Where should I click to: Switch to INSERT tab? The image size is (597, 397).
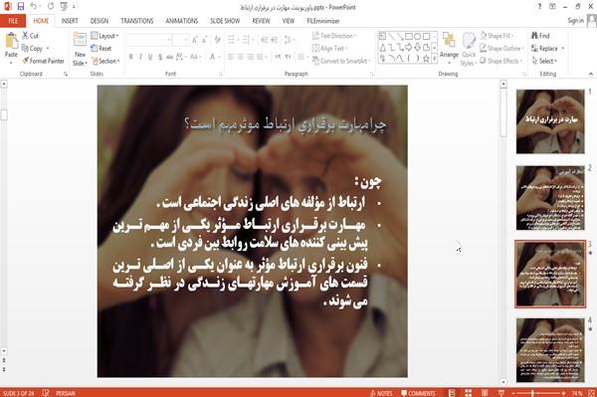70,21
